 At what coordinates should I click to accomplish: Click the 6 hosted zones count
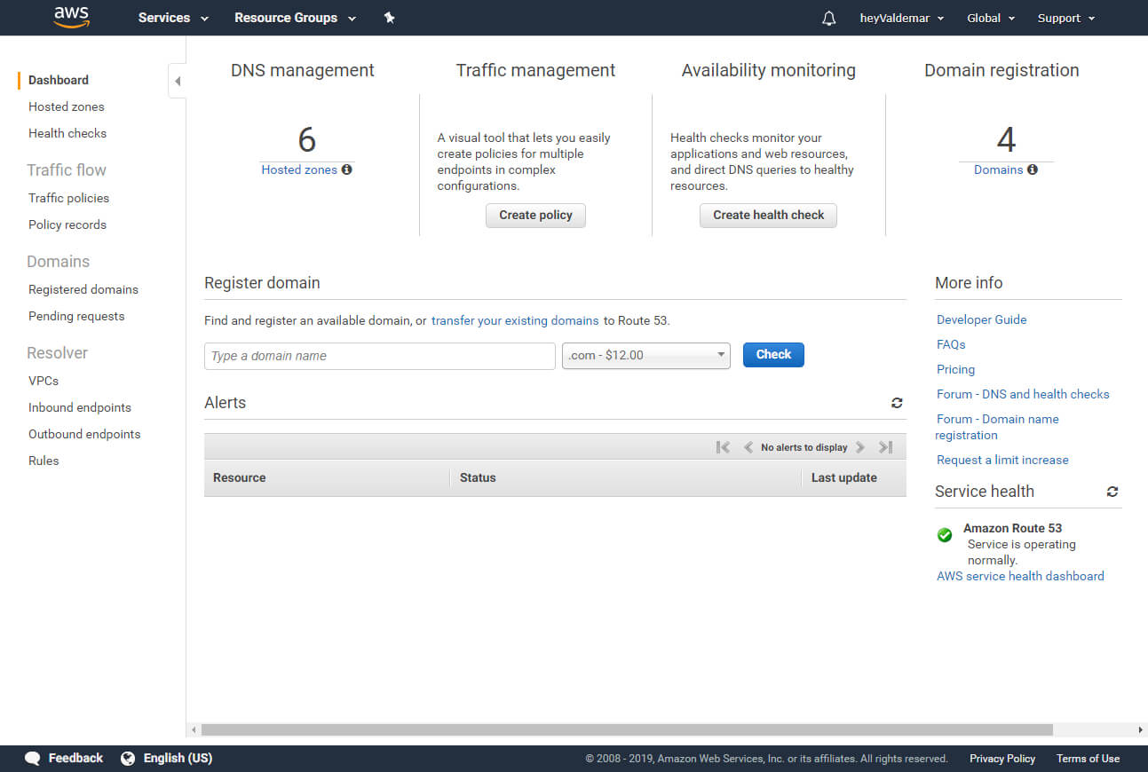(x=307, y=140)
